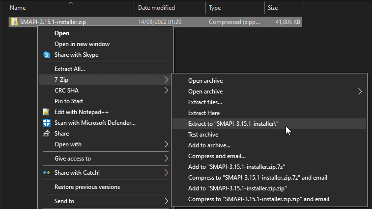
Task: Expand the 7-Zip submenu arrow
Action: pos(166,80)
